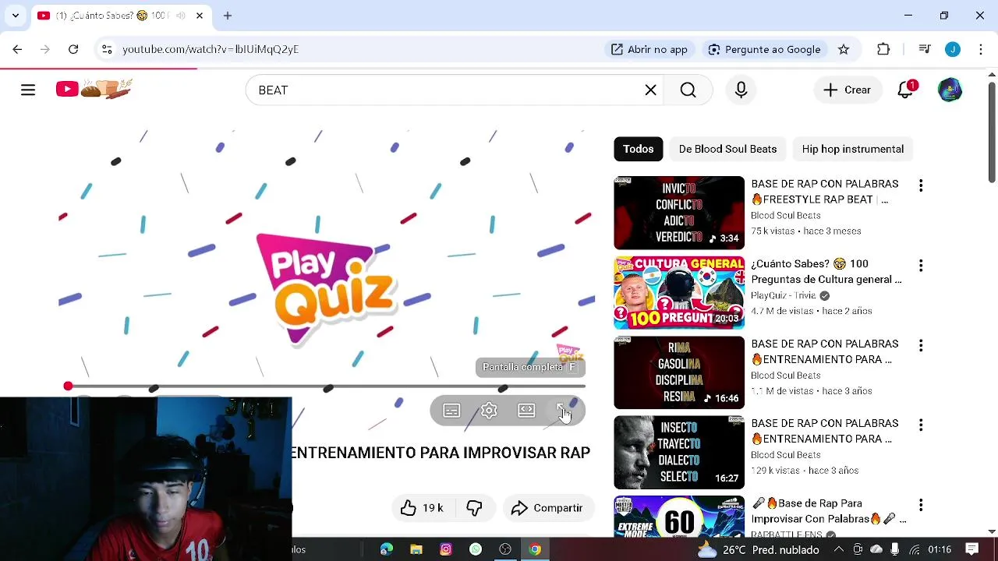This screenshot has height=561, width=998.
Task: Click the youtube.com URL in the address bar
Action: tap(211, 49)
